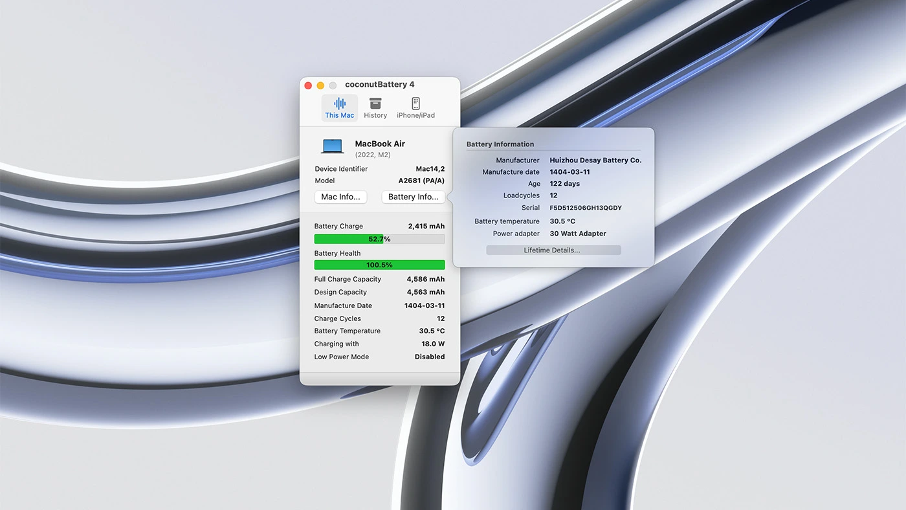Select the battery serial number text

pos(585,208)
